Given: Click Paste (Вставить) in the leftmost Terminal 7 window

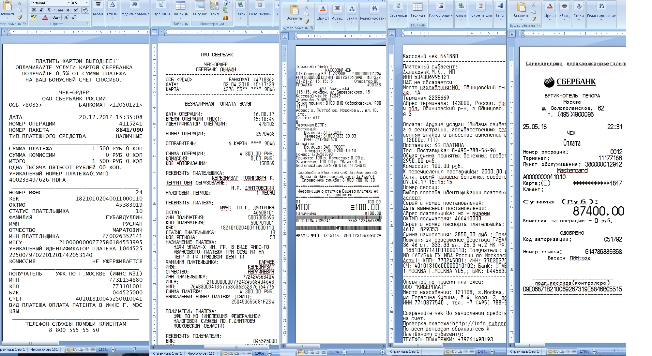Looking at the screenshot, I should point(7,10).
